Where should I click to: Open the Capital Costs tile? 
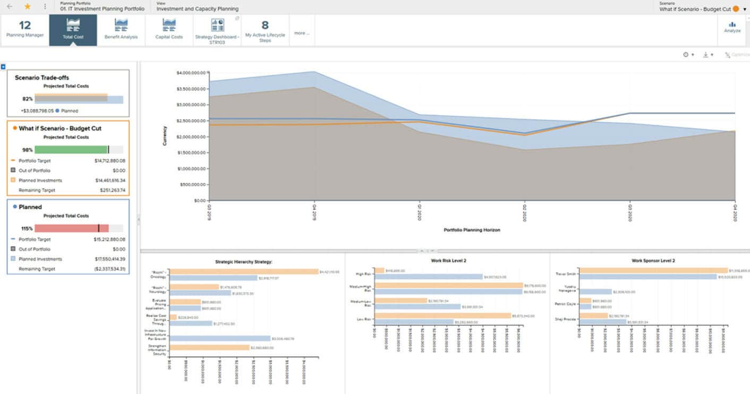[169, 30]
